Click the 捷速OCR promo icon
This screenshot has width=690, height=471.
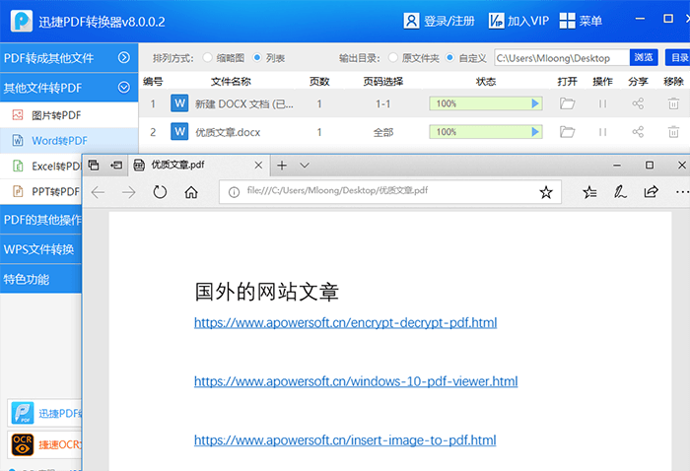pyautogui.click(x=22, y=444)
